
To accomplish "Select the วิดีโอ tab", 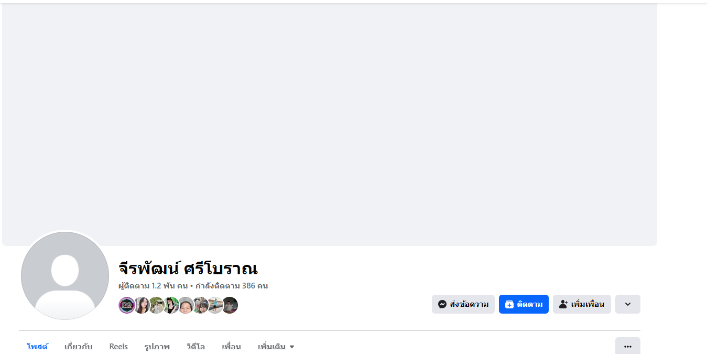I will click(195, 347).
